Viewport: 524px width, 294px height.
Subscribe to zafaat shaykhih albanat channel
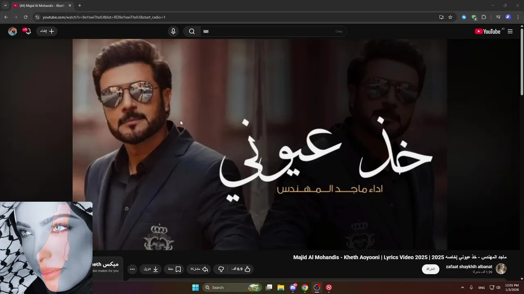(431, 269)
